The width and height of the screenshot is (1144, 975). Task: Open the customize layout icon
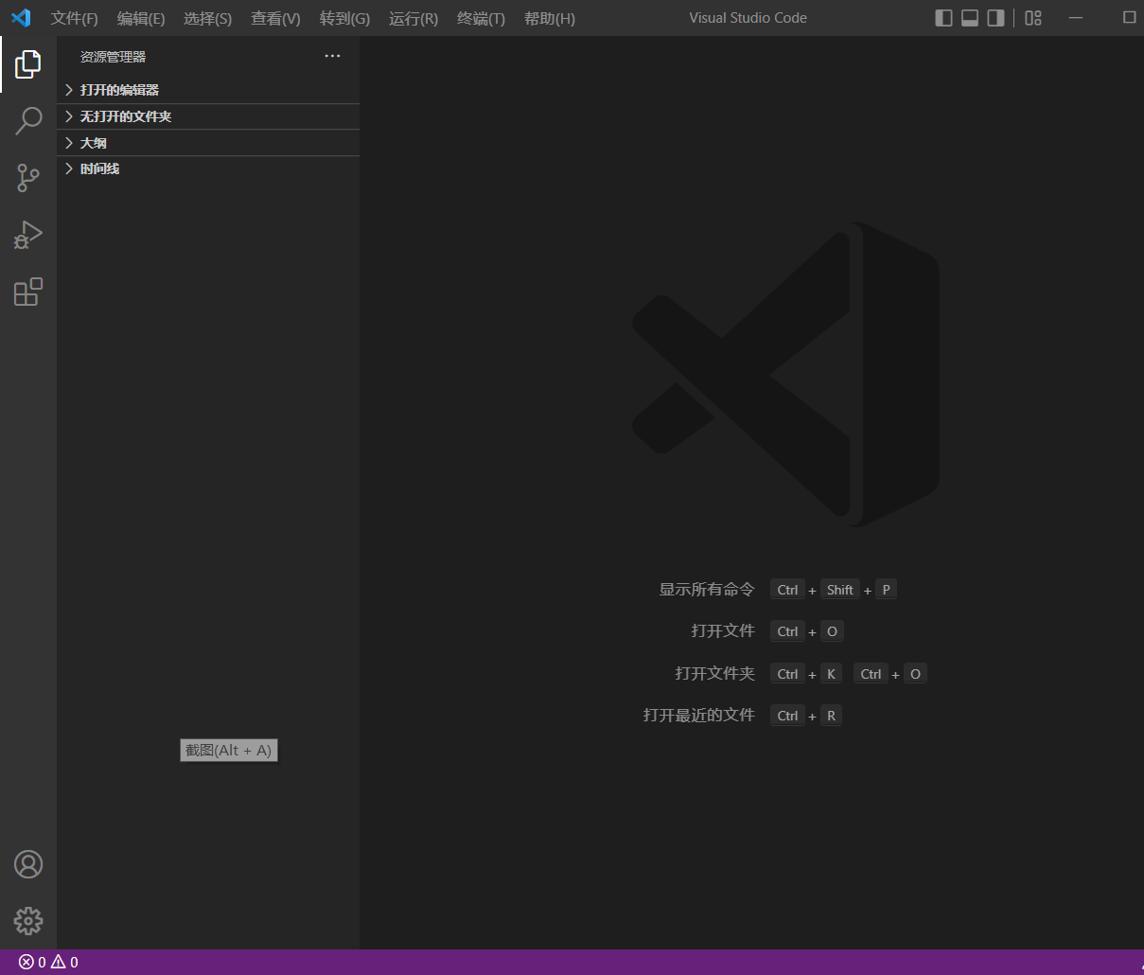1033,18
